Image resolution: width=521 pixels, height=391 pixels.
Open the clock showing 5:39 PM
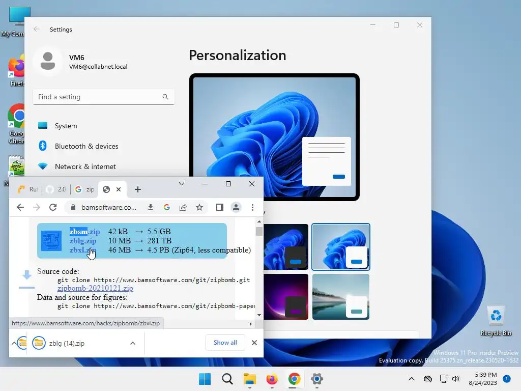point(483,379)
